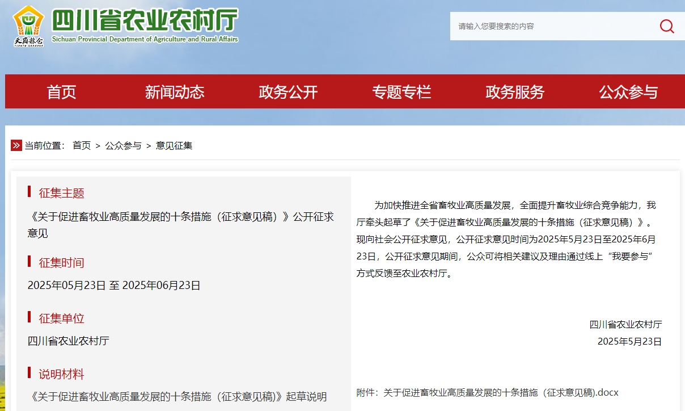The image size is (685, 411).
Task: Select 意见征集 in the breadcrumb trail
Action: 174,145
